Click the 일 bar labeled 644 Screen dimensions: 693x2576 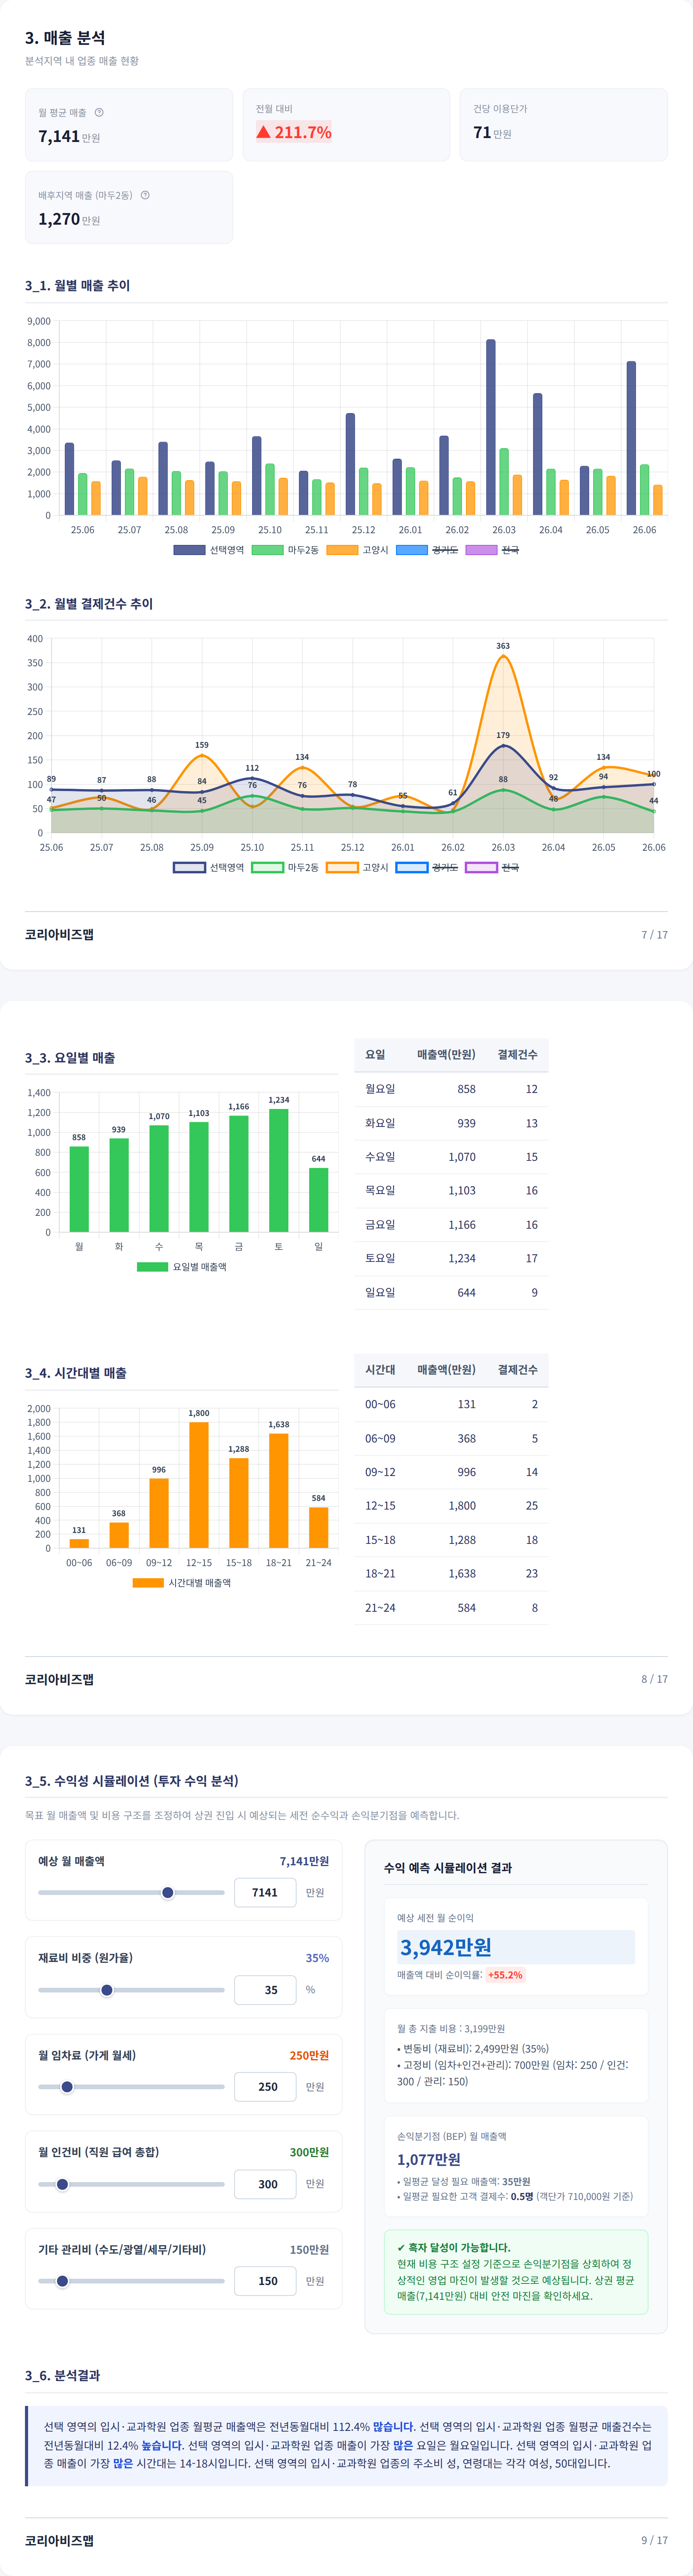(319, 1200)
